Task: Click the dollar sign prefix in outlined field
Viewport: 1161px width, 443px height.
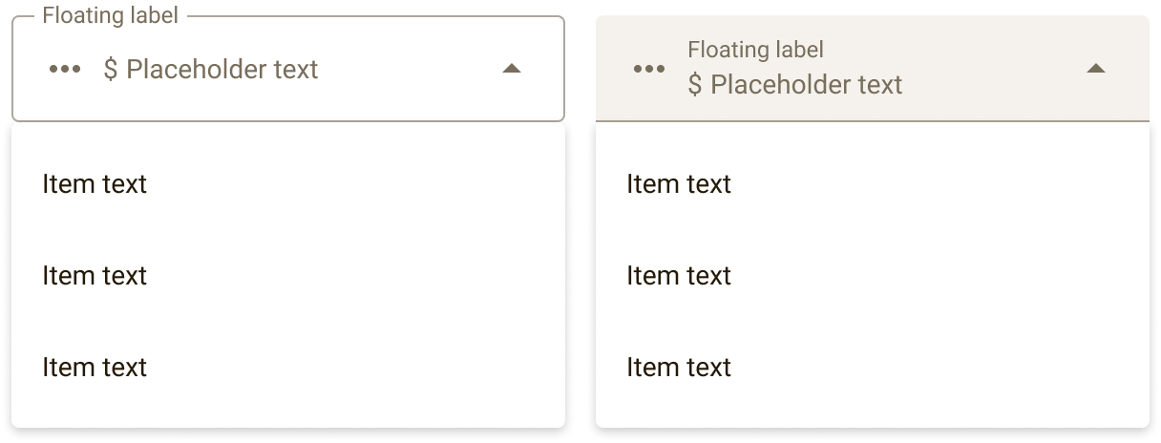Action: pos(111,69)
